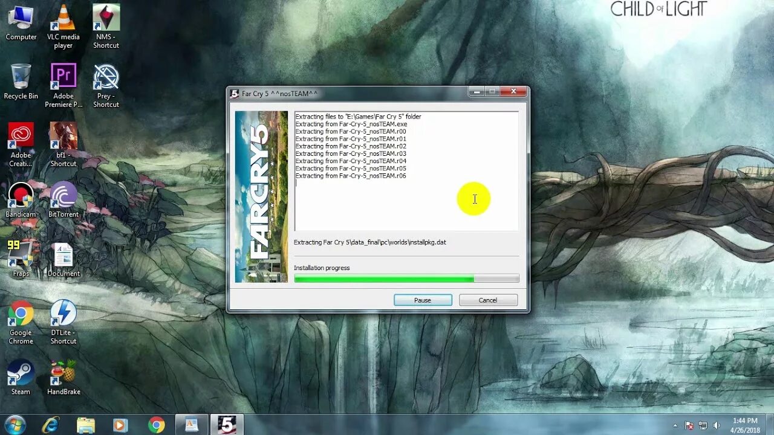Open Action Center flag in tray

(689, 425)
